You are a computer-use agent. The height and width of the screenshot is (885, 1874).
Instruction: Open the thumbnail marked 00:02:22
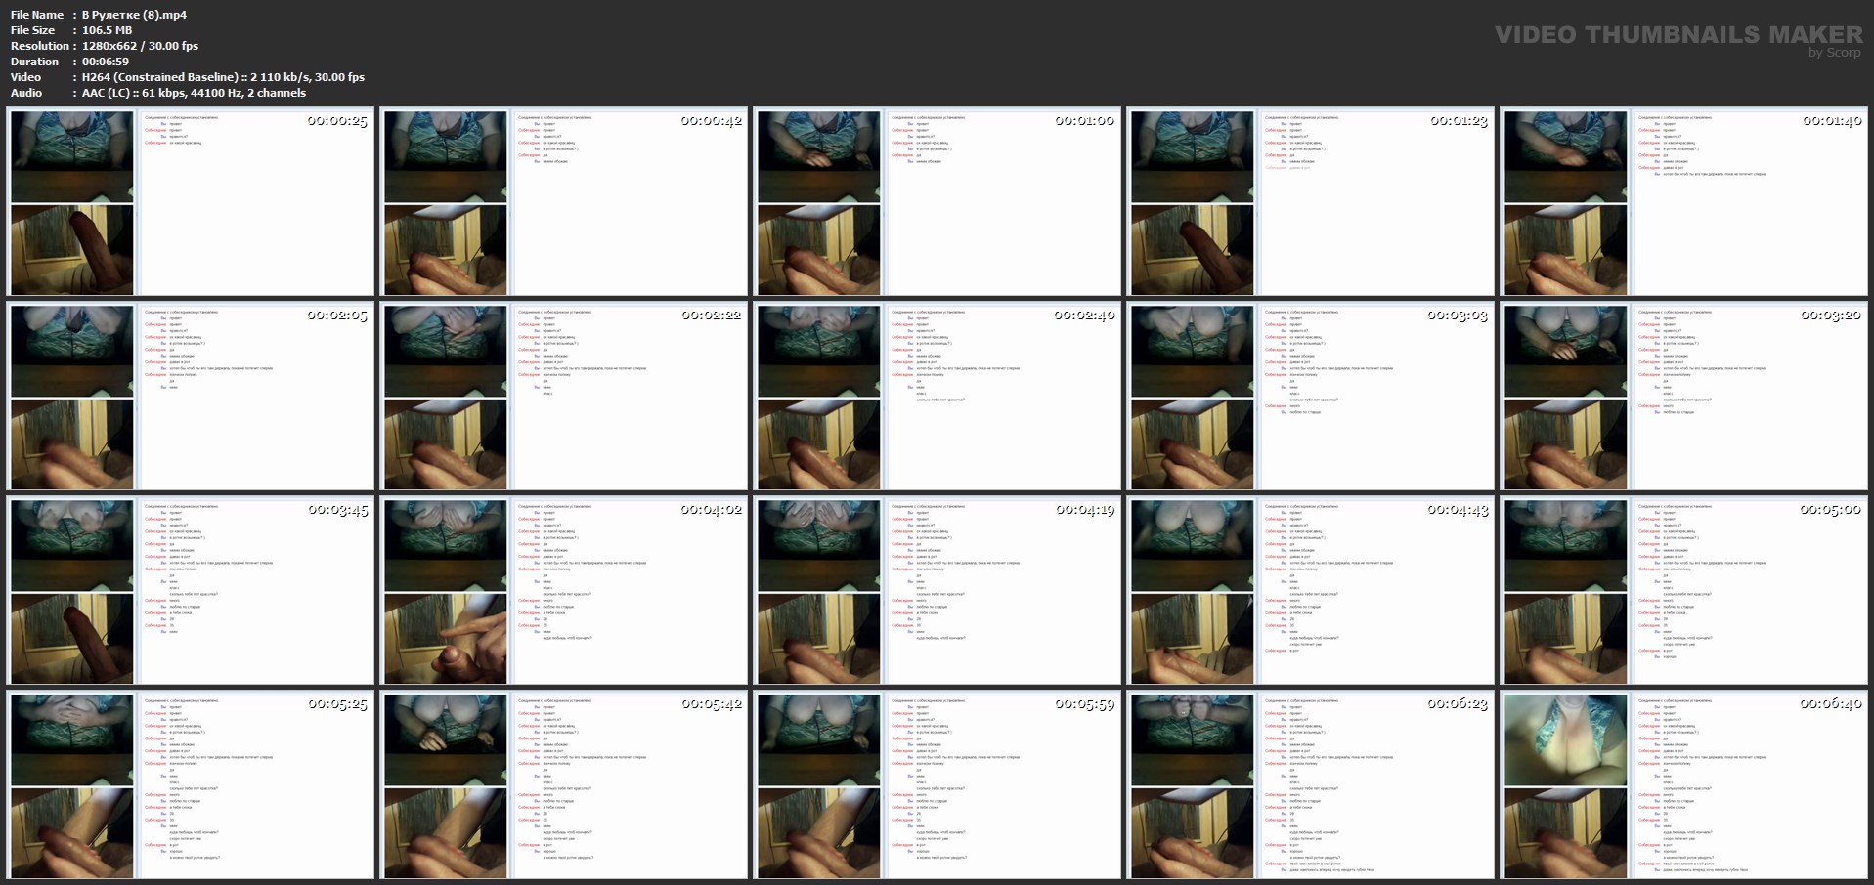click(x=564, y=397)
